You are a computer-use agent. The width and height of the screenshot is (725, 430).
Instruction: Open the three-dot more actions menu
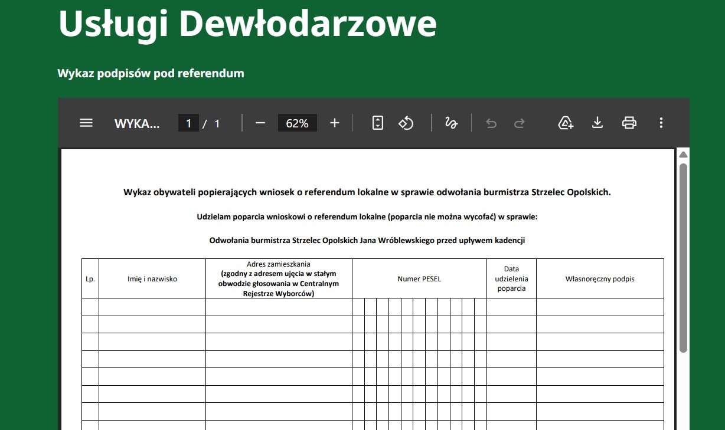coord(661,123)
